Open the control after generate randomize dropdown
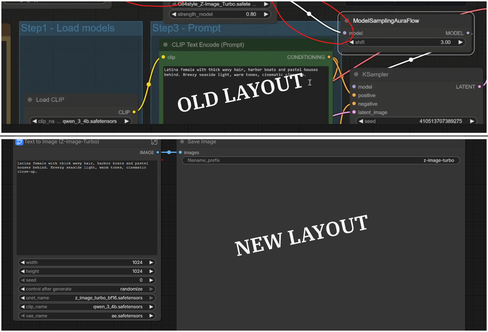Viewport: 488px width, 332px height. (x=87, y=289)
